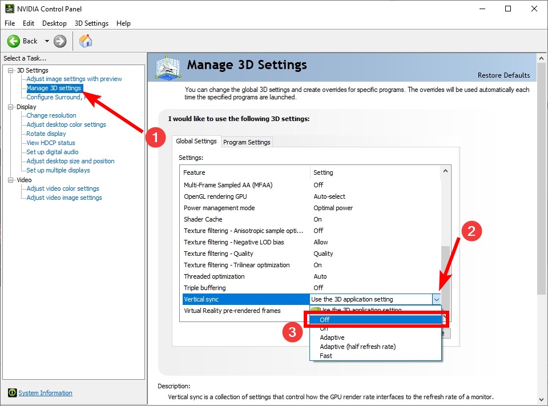Open Adjust video color settings
The width and height of the screenshot is (548, 406).
click(63, 188)
